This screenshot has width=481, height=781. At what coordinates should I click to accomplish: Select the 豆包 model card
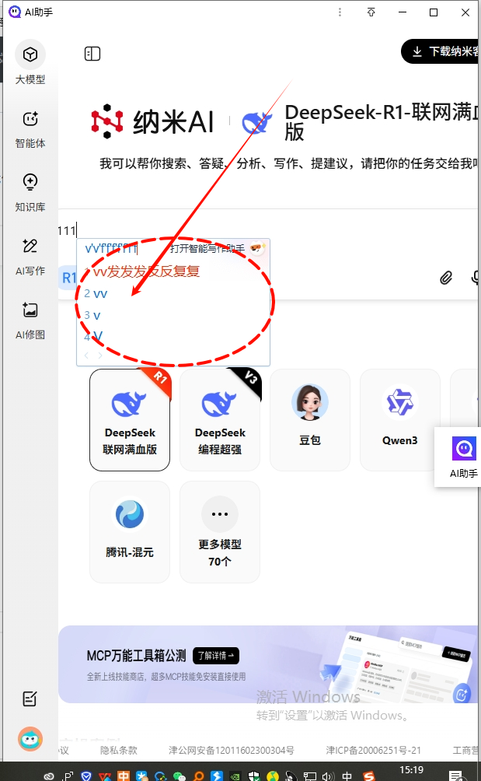[x=310, y=420]
